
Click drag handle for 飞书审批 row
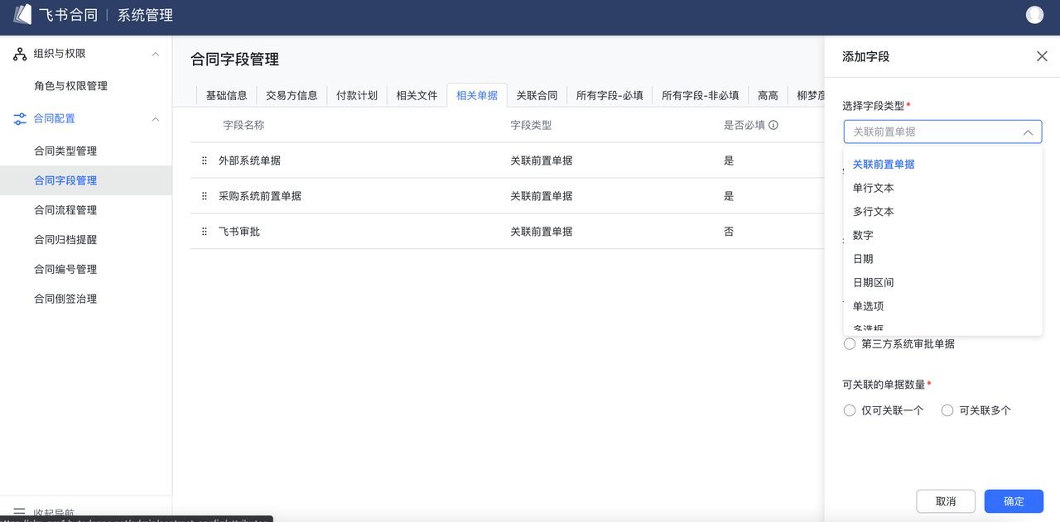coord(205,232)
